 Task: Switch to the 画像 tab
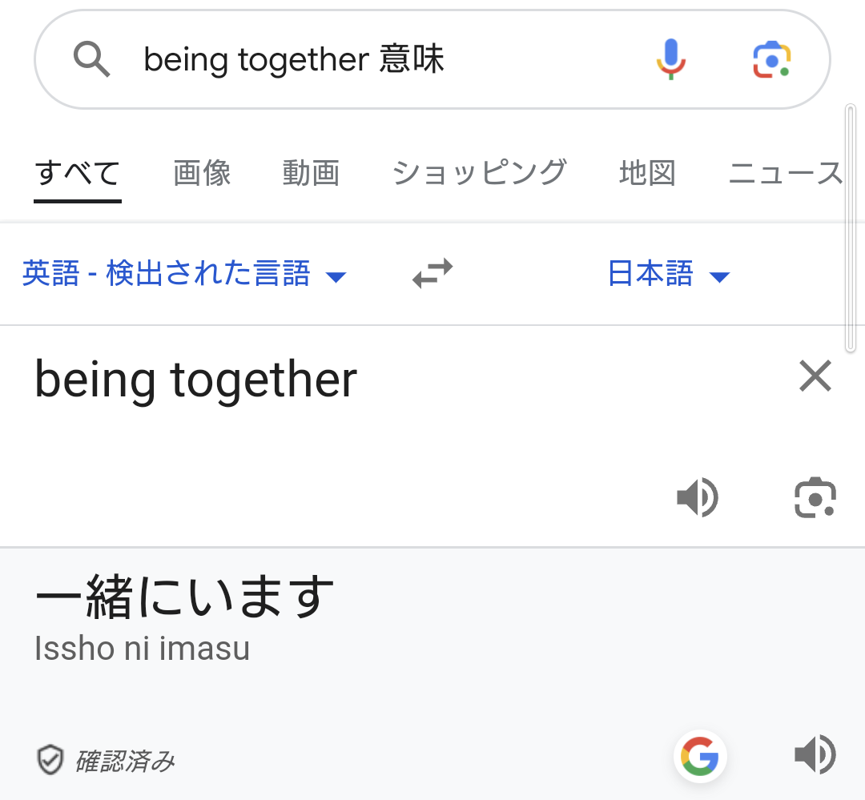coord(202,173)
